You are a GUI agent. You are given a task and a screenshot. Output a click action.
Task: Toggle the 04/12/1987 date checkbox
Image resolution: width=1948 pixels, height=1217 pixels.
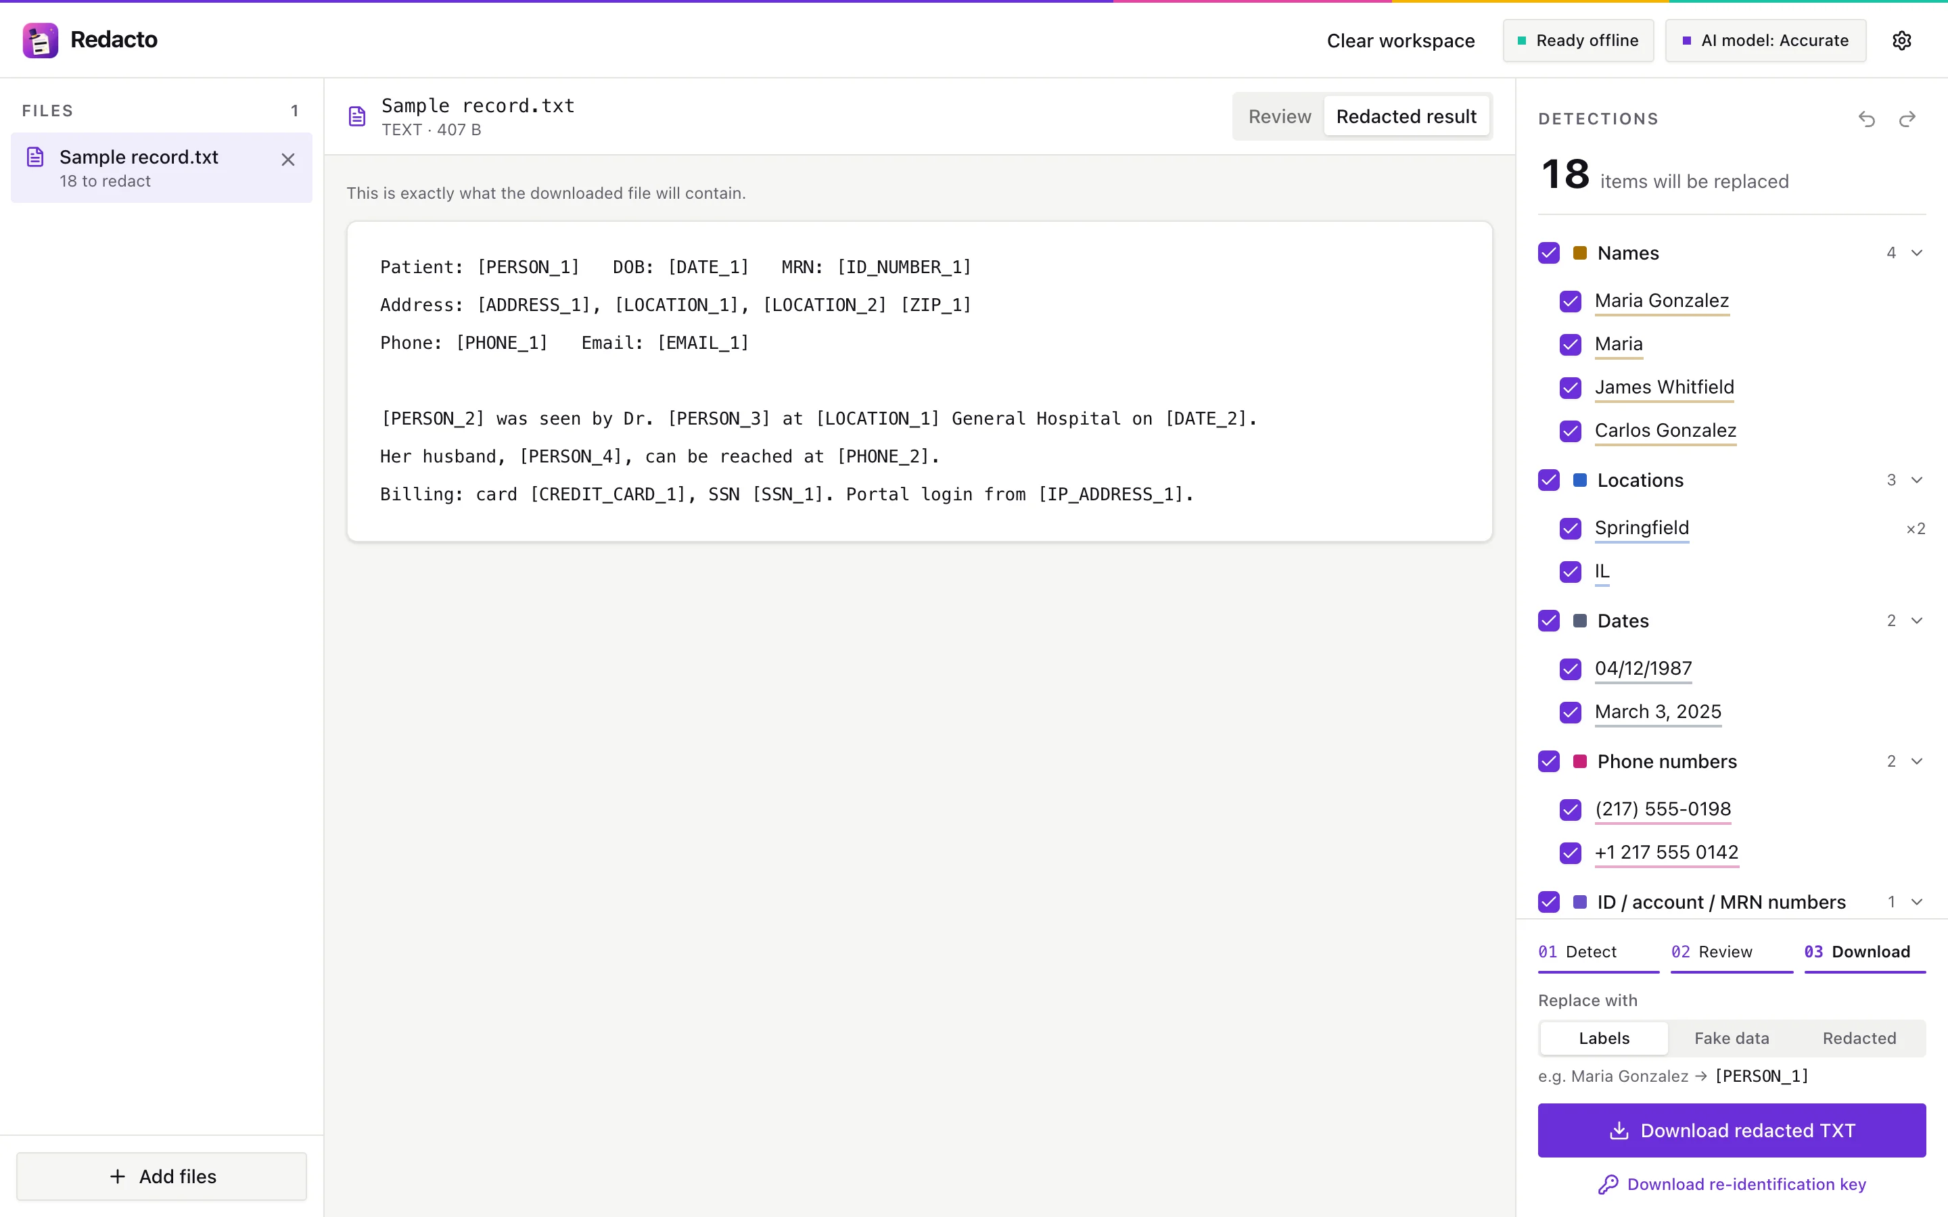[x=1571, y=669]
